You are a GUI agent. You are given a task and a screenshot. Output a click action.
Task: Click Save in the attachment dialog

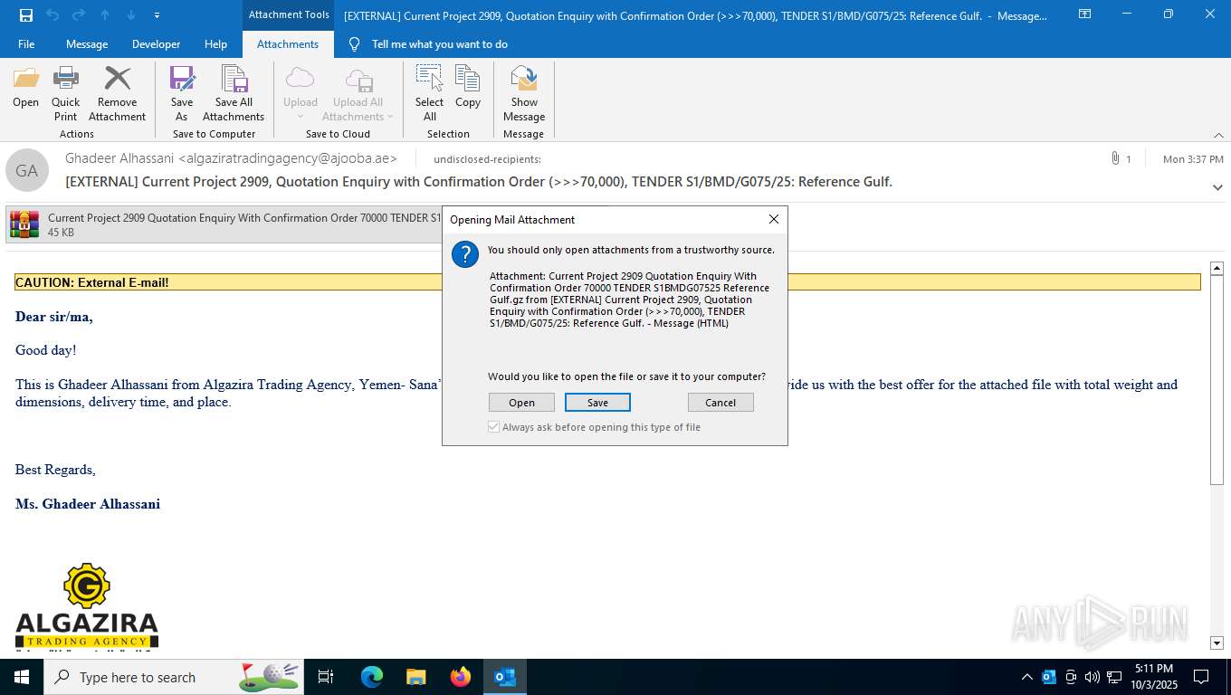(597, 403)
